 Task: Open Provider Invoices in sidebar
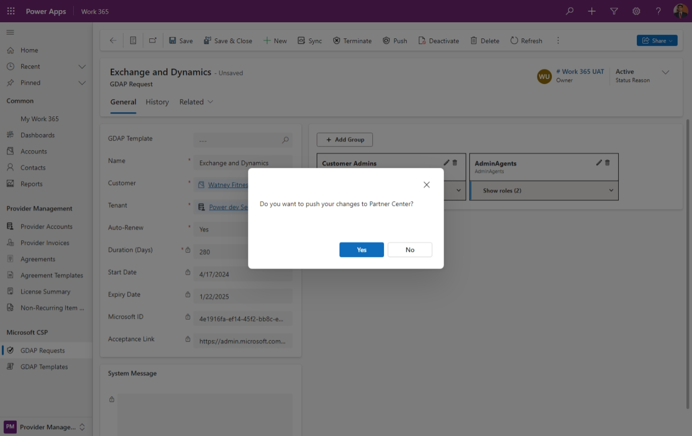(46, 243)
